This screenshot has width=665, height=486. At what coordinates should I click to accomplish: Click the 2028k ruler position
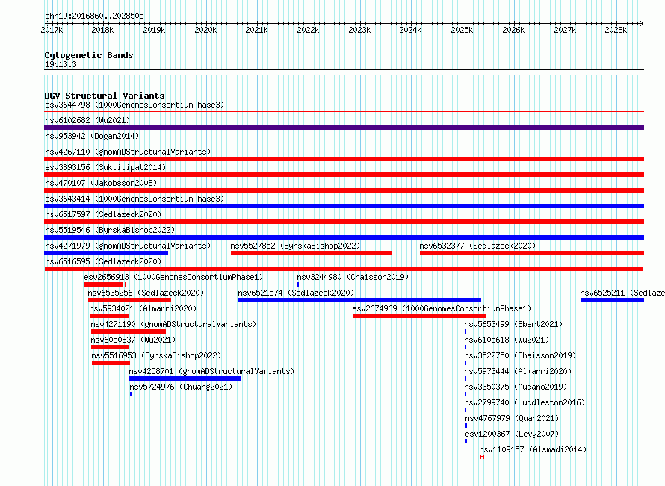coord(616,30)
